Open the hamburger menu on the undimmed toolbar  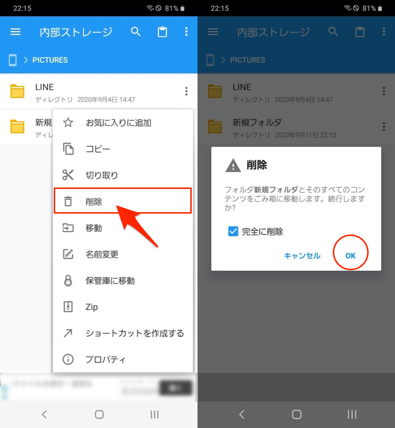coord(16,32)
